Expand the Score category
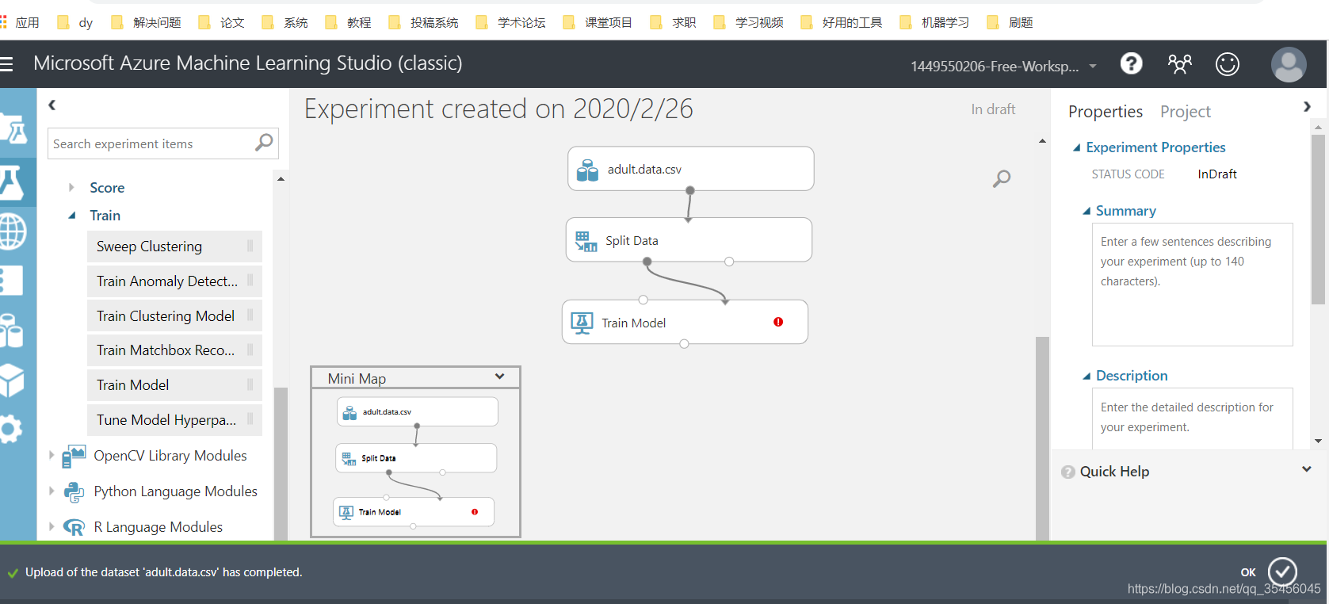The width and height of the screenshot is (1329, 604). [71, 187]
